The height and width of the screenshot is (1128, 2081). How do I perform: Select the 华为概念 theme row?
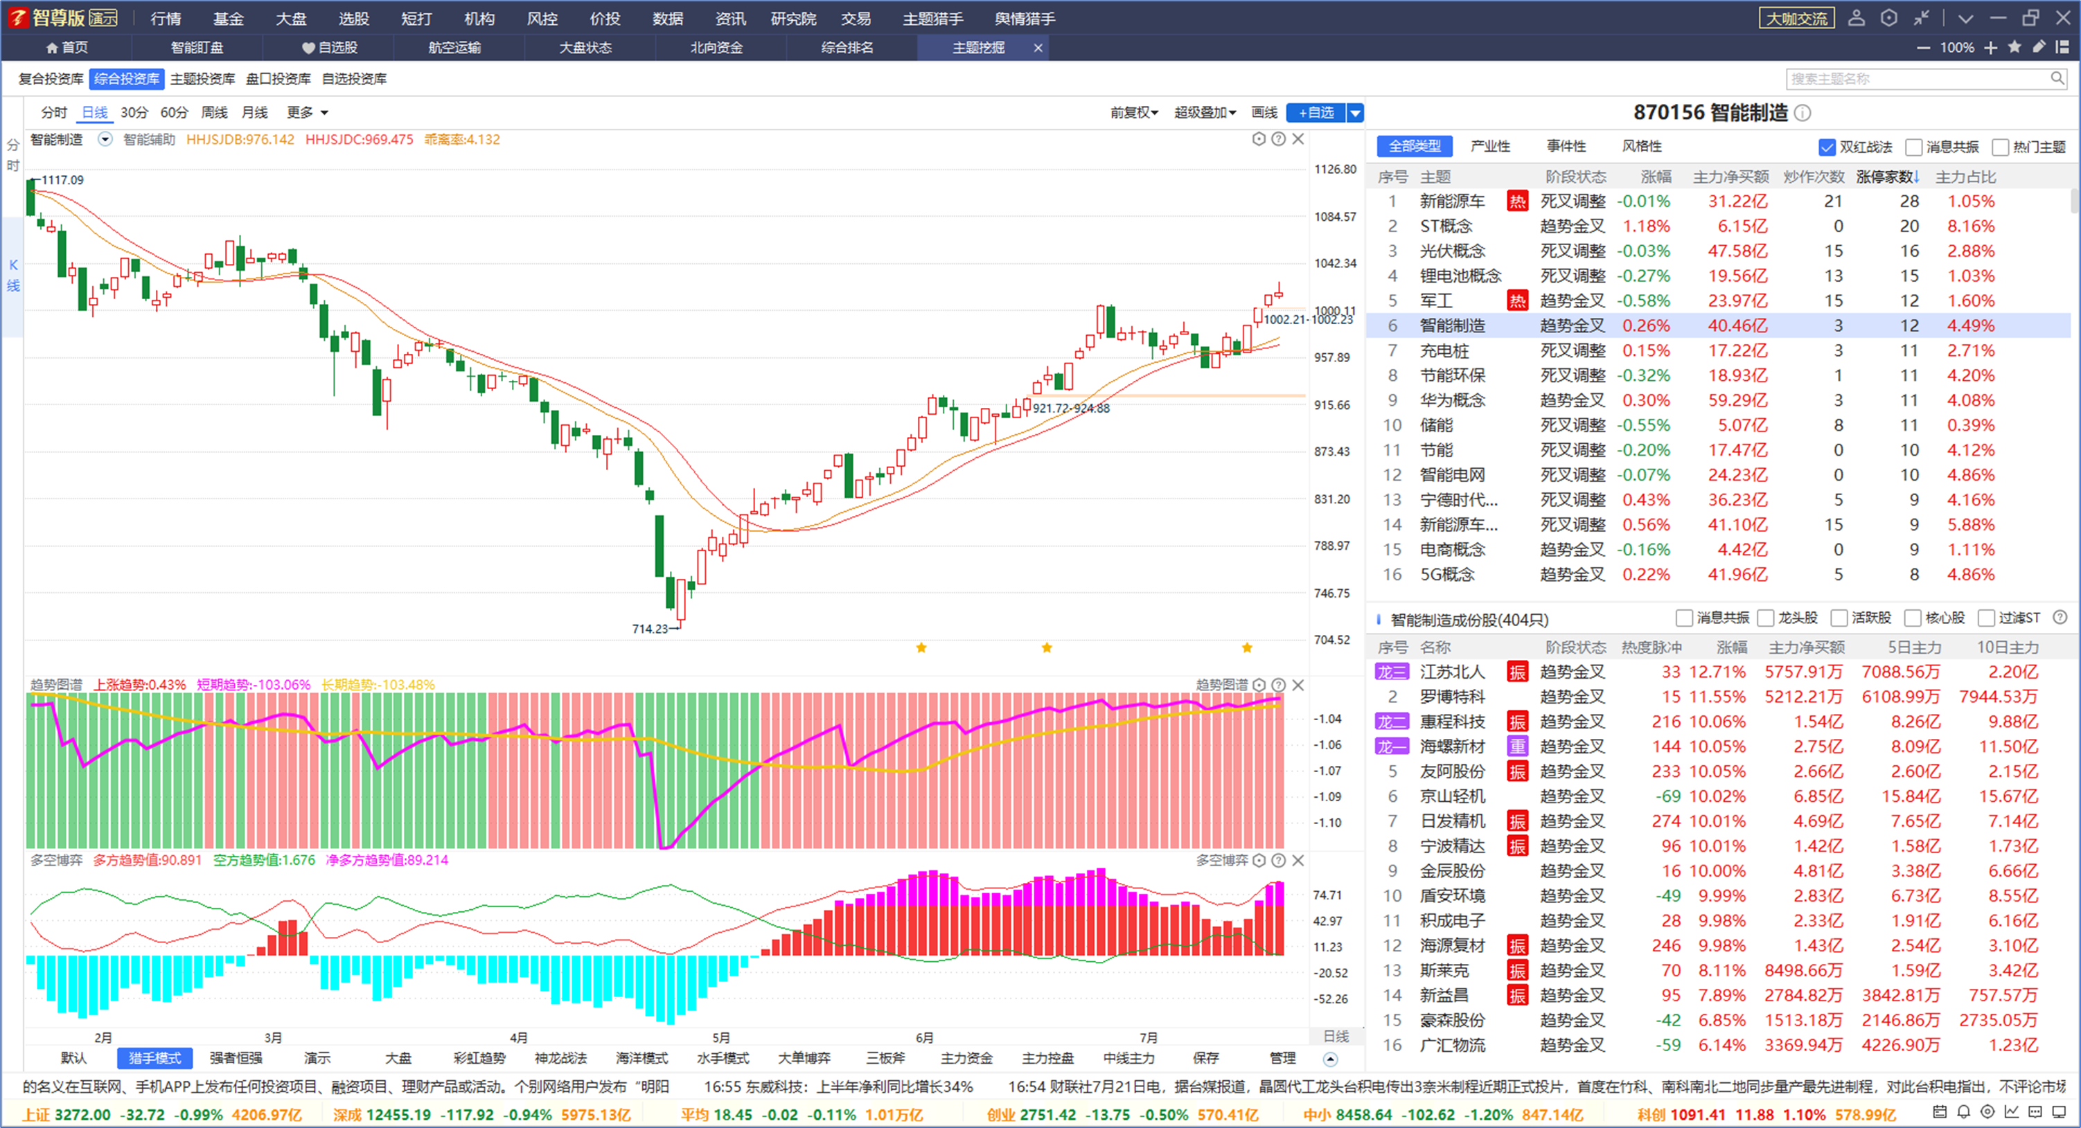click(x=1719, y=400)
